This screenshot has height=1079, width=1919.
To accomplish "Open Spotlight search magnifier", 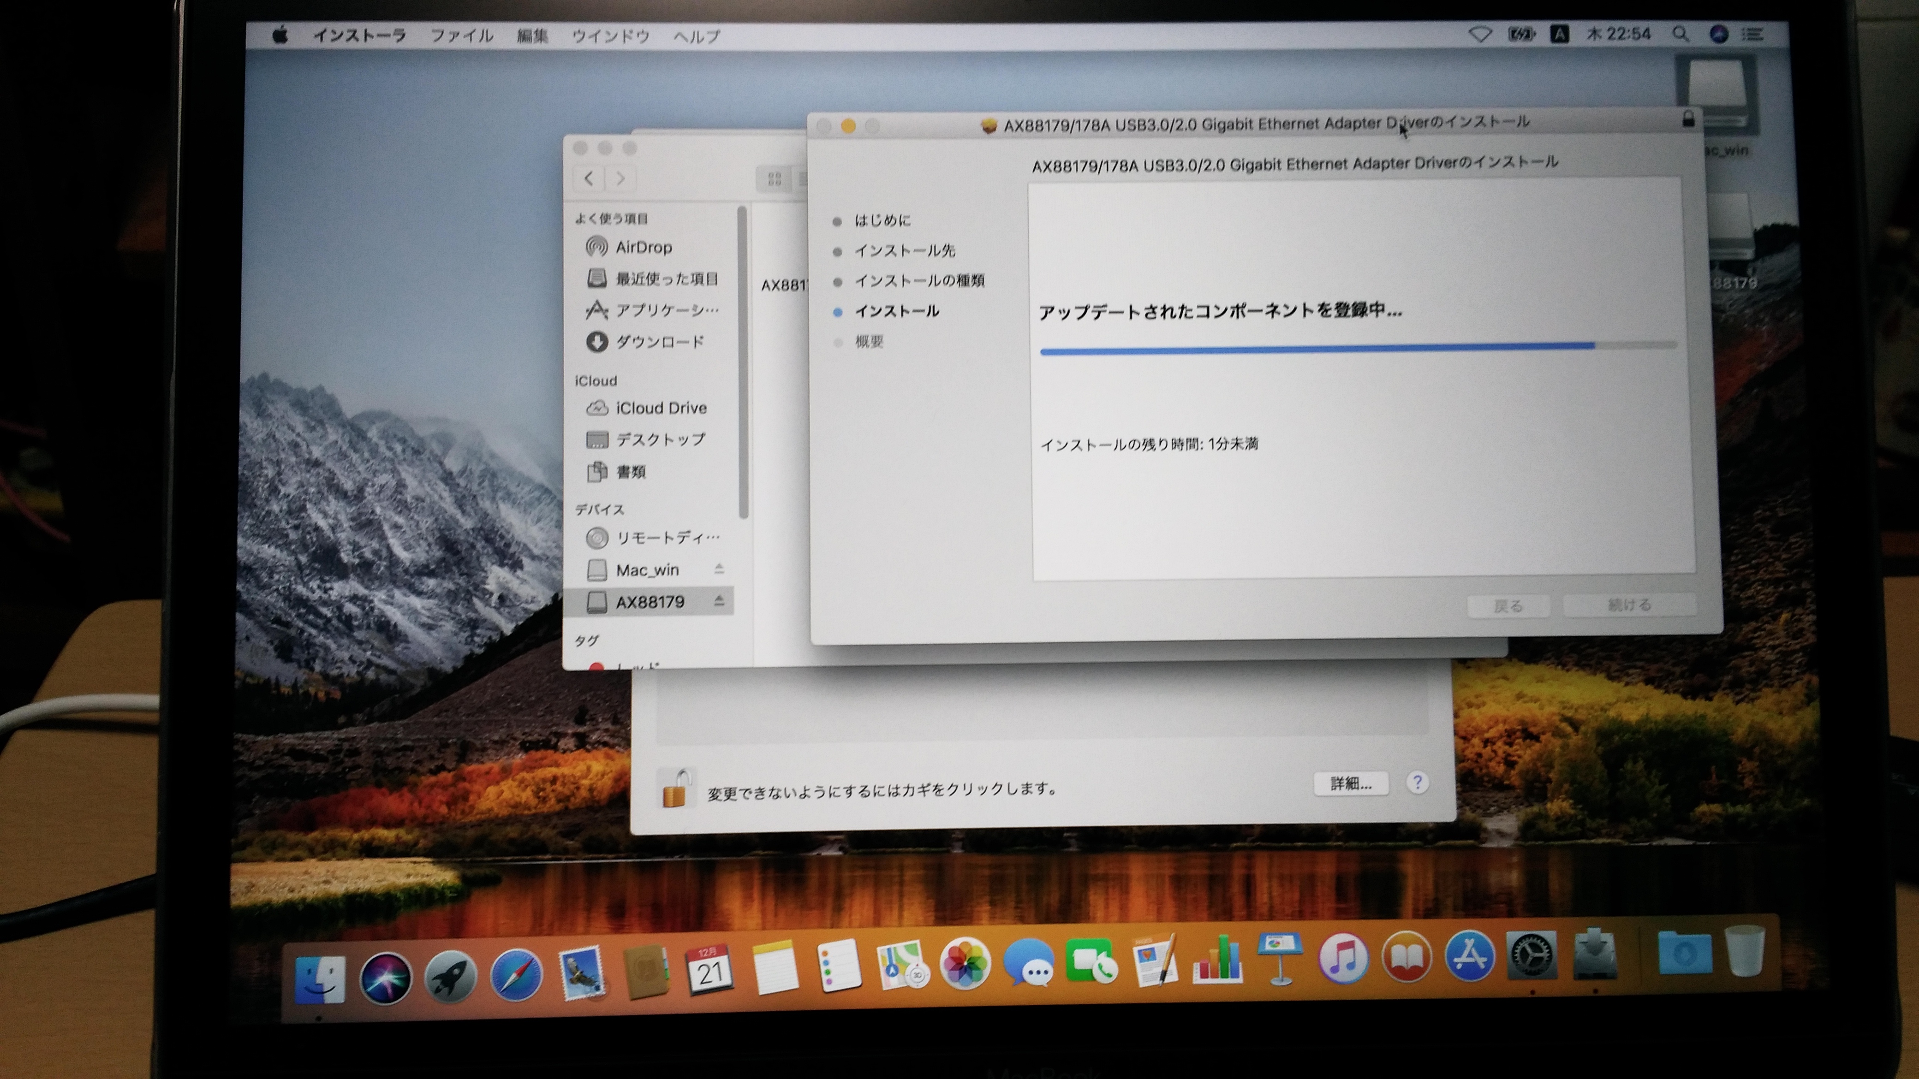I will (x=1680, y=34).
